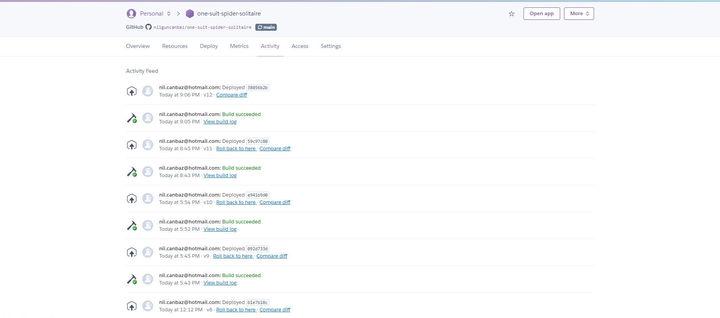Click the build hammer icon at 9:05 PM
The height and width of the screenshot is (318, 720).
[132, 118]
